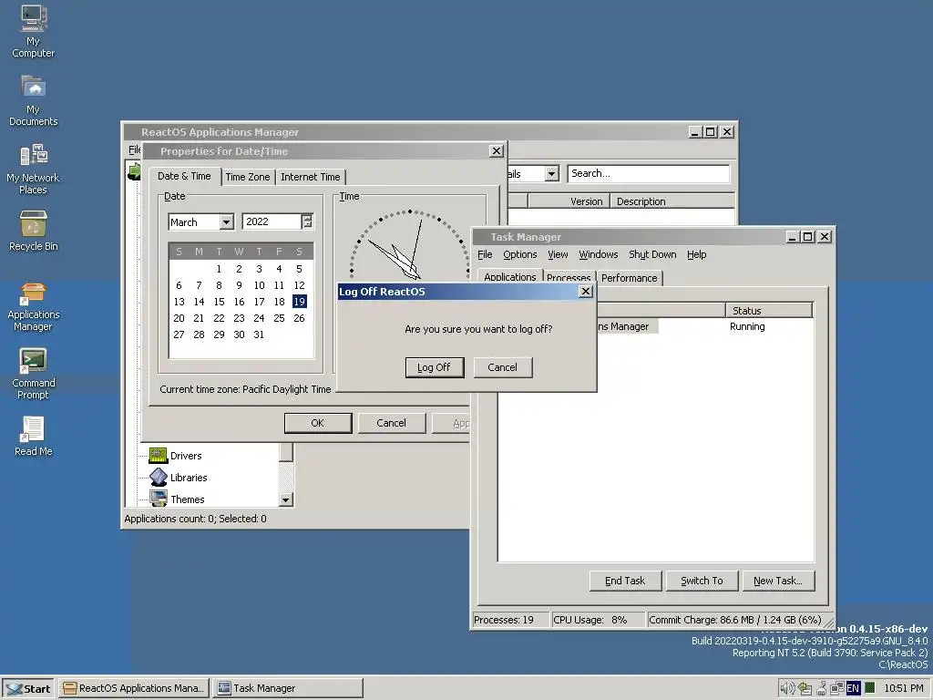Click the CPU Usage: 8% status entry
Image resolution: width=933 pixels, height=700 pixels.
coord(598,620)
